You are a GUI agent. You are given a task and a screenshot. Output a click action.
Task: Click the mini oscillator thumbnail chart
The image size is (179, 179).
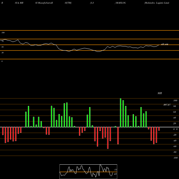tap(88, 171)
